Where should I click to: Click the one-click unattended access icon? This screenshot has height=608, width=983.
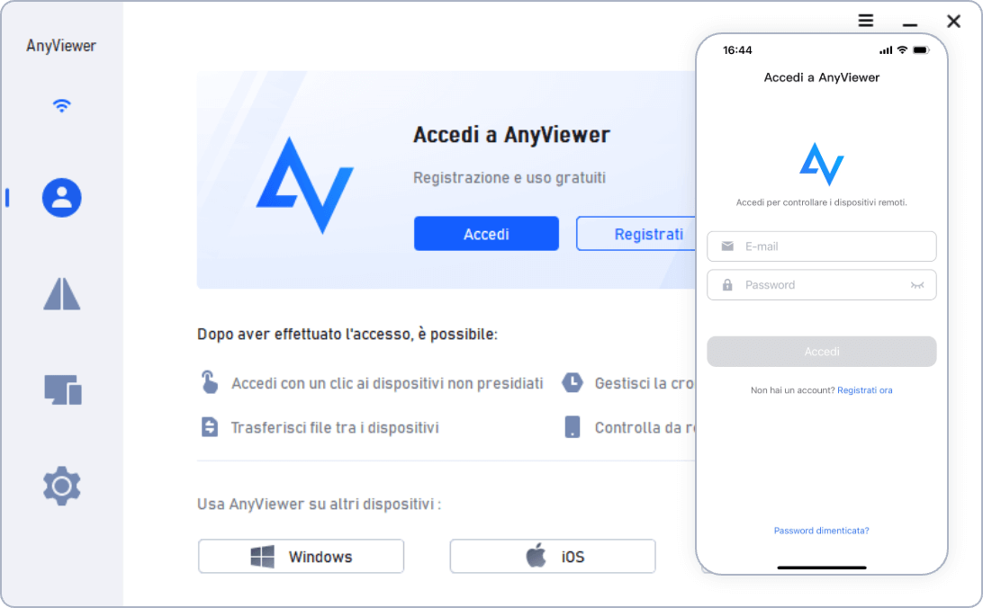[210, 382]
